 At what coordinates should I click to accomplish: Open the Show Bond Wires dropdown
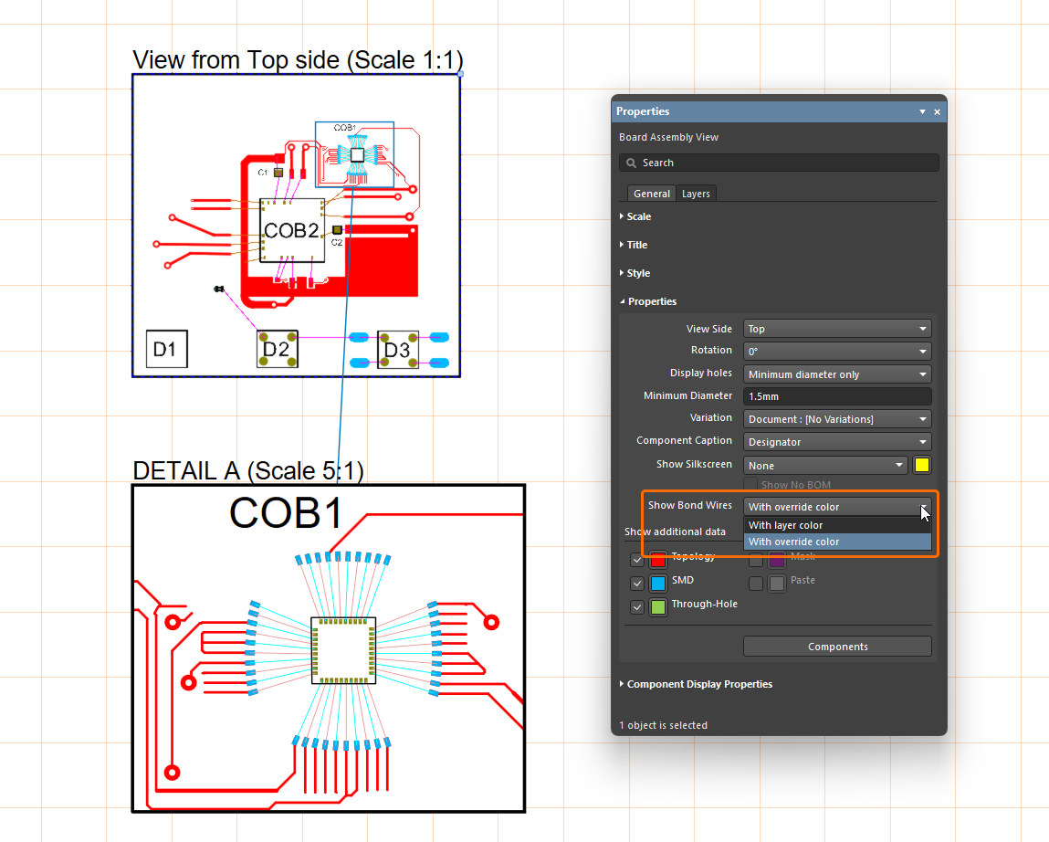[837, 507]
